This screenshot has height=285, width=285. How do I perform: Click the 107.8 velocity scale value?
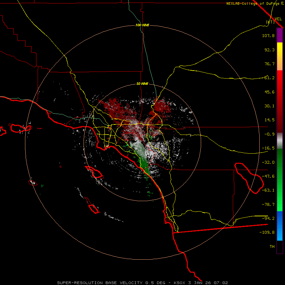click(x=268, y=35)
